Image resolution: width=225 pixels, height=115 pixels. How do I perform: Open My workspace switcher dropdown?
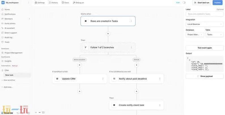tap(16, 3)
